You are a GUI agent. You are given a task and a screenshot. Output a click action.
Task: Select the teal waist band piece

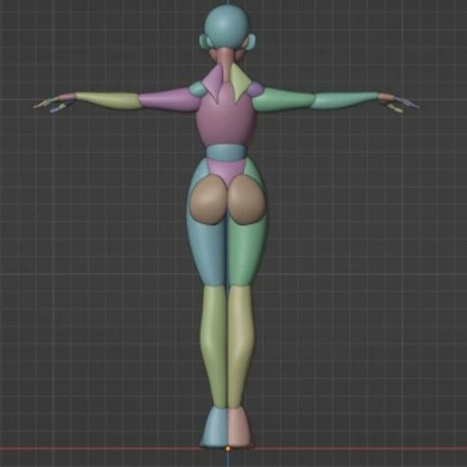pos(227,152)
